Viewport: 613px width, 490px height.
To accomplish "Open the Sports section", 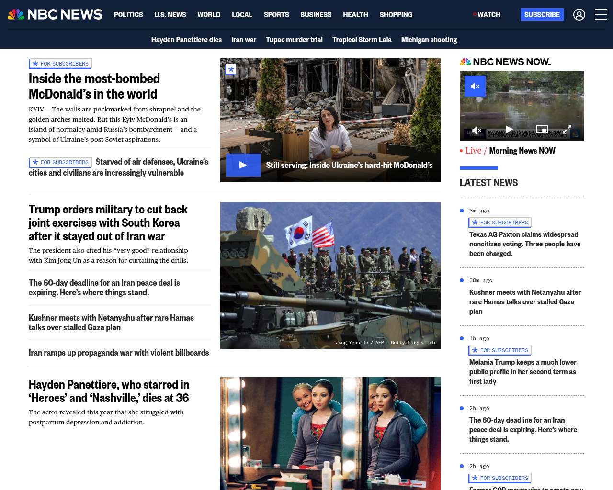I will coord(276,15).
